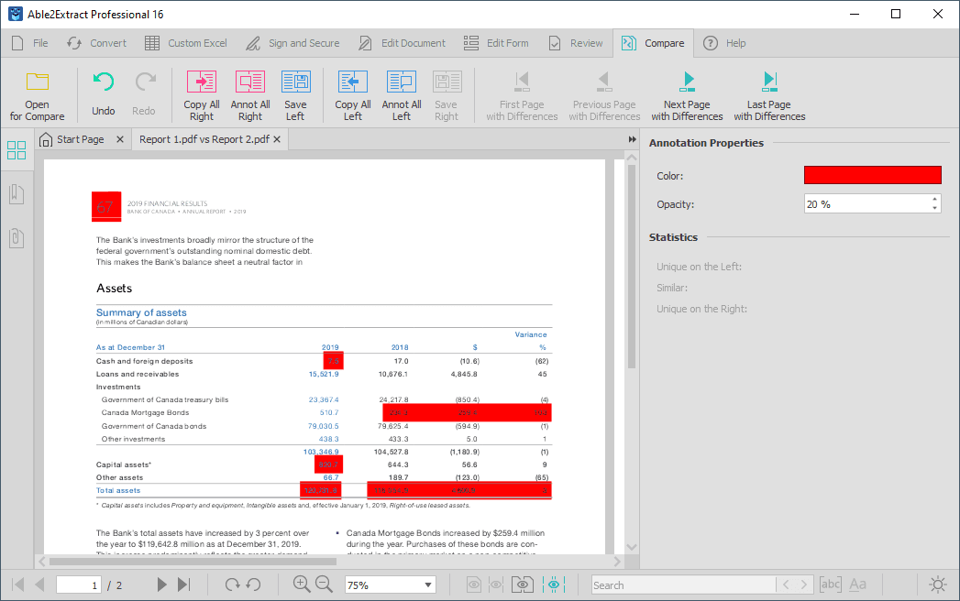Open the File menu
960x601 pixels.
tap(30, 43)
